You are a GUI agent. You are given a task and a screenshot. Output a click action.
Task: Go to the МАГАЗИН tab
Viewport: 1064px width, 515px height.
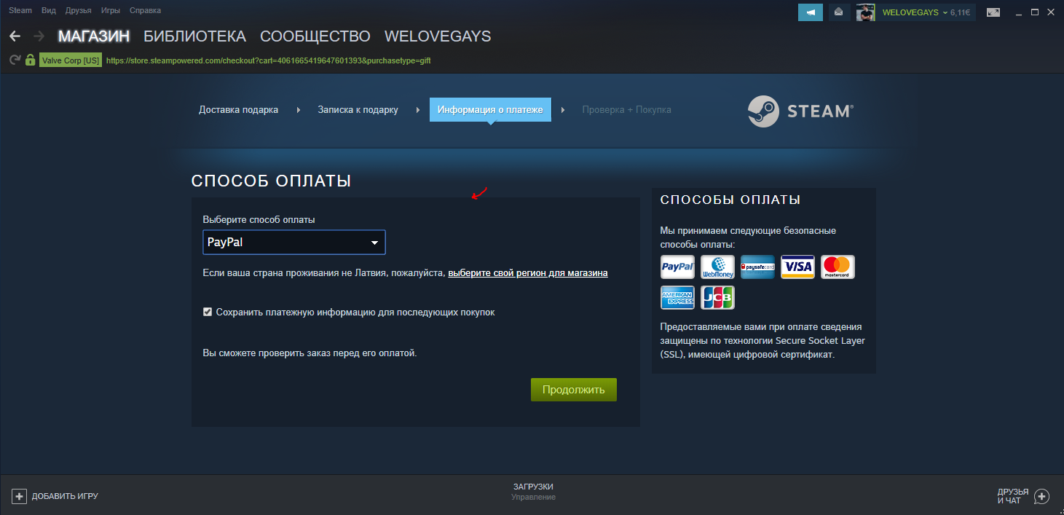click(94, 36)
